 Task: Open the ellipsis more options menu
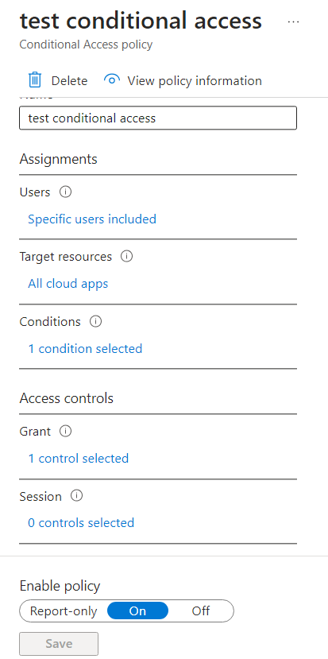tap(293, 21)
